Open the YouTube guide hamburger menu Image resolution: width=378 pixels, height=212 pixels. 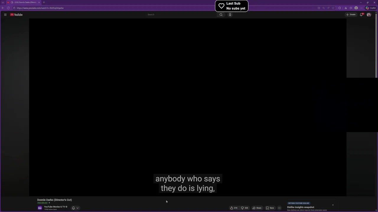coord(5,14)
